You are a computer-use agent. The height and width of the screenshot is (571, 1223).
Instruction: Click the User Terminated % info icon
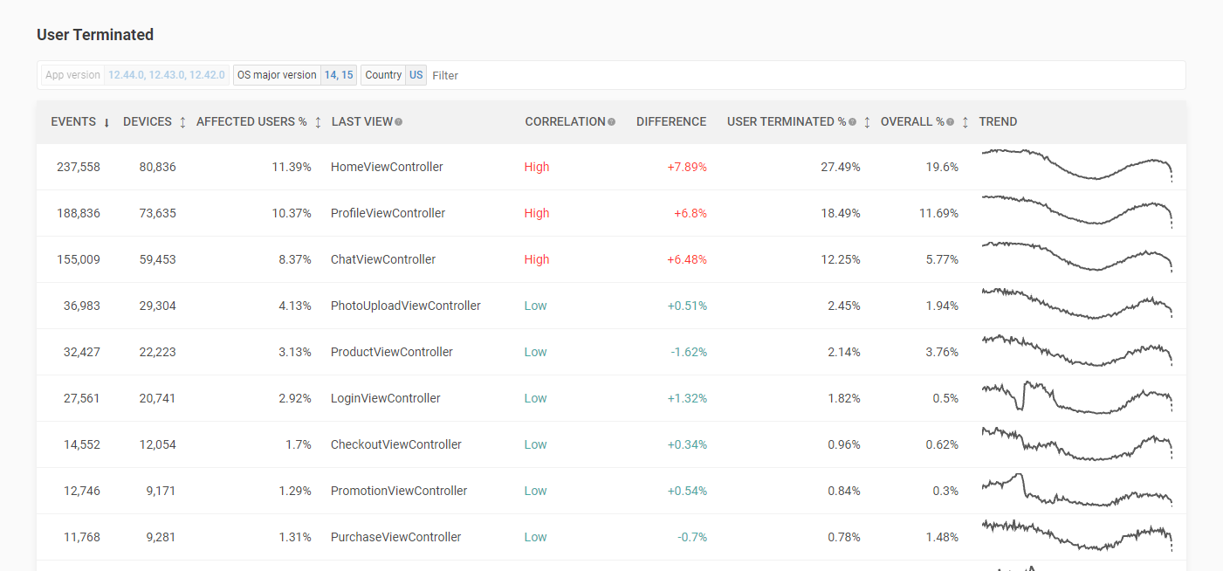tap(852, 122)
